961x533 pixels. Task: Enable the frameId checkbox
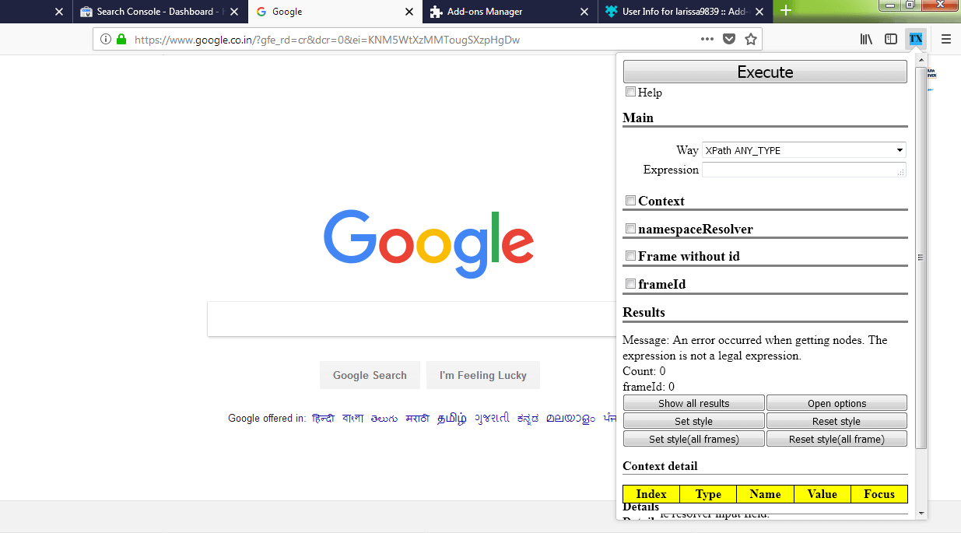pyautogui.click(x=630, y=283)
